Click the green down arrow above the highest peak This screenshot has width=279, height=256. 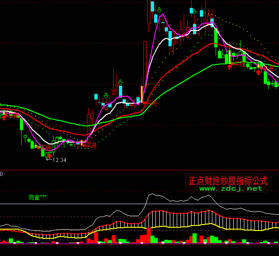coord(159,10)
